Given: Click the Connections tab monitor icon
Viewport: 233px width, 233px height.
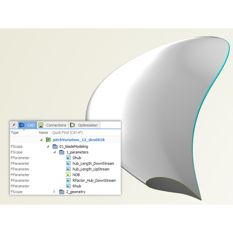Looking at the screenshot, I should tap(41, 125).
